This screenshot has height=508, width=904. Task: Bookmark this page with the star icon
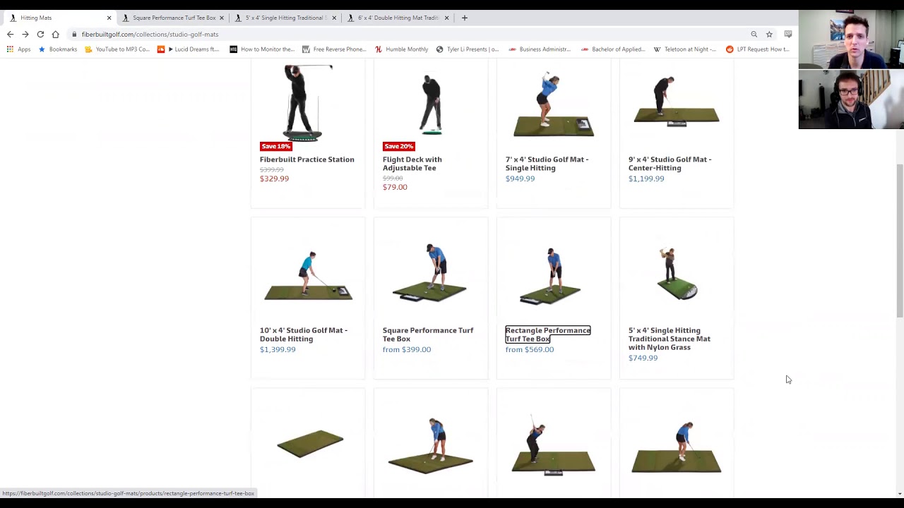click(769, 34)
